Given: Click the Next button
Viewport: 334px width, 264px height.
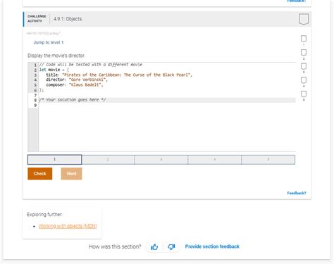Looking at the screenshot, I should [x=71, y=174].
